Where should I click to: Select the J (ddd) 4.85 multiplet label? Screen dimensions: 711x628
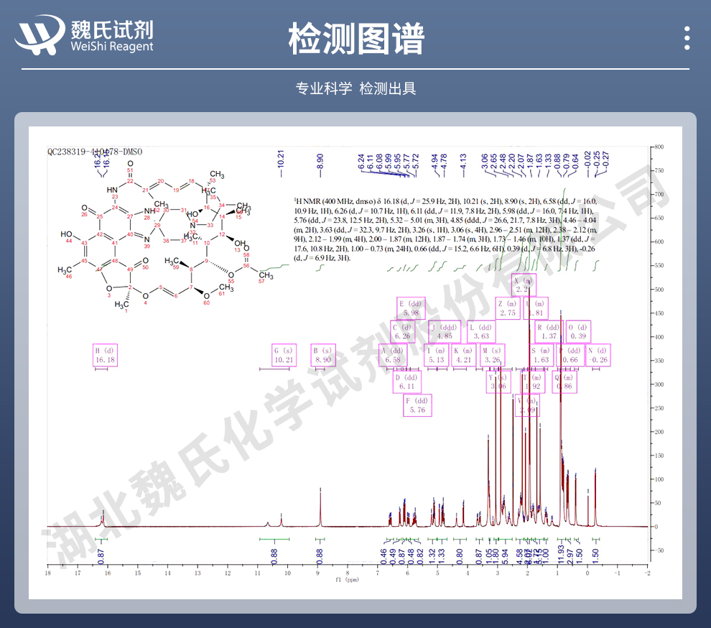(445, 331)
